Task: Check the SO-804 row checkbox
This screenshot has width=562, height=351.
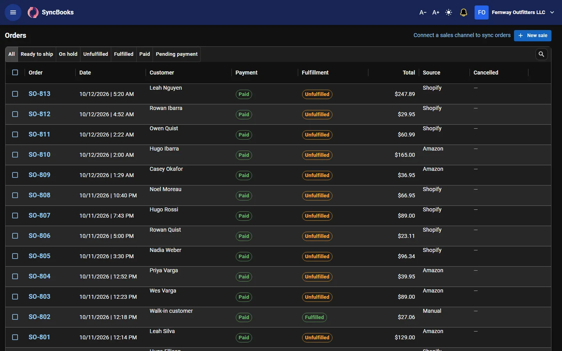Action: click(15, 277)
